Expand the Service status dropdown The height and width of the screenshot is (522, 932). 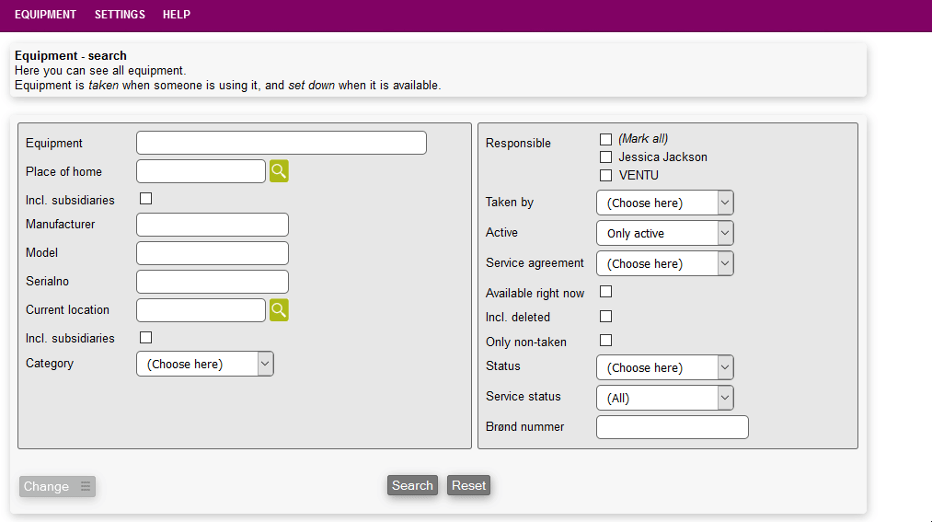point(664,398)
